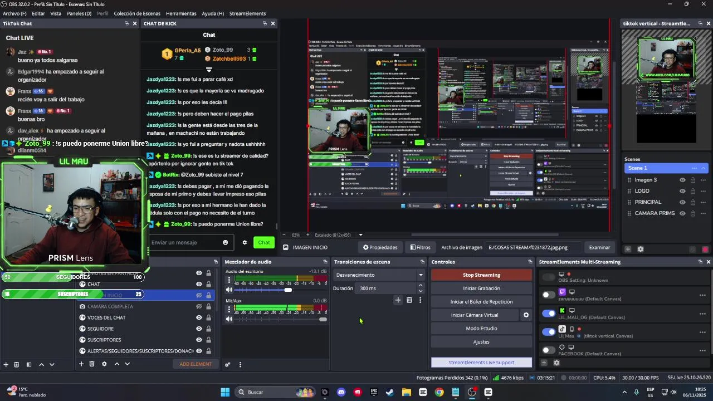
Task: Open StreamElements Live Support link
Action: coord(481,363)
